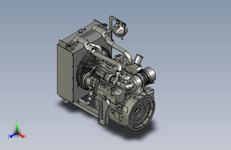Select the radiator filler cap

click(80, 31)
